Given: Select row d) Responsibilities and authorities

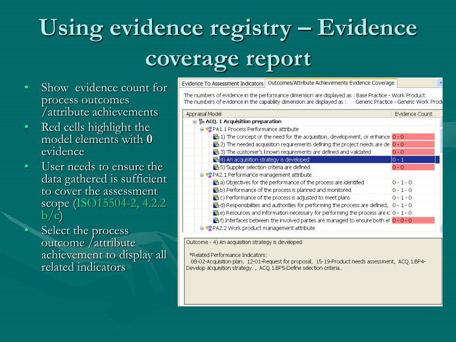Looking at the screenshot, I should pos(304,205).
